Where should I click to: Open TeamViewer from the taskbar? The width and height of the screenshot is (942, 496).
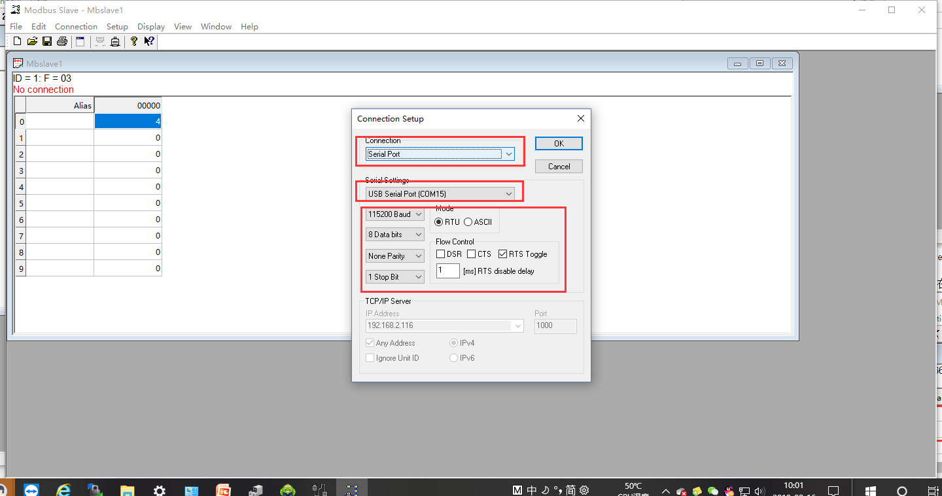31,490
